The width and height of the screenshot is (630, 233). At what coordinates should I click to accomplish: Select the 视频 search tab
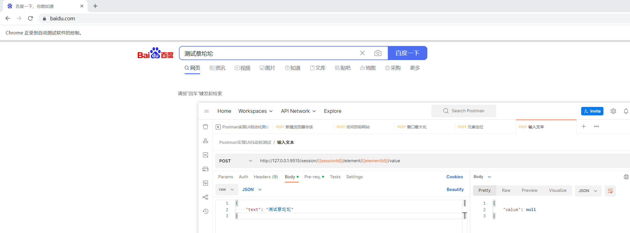point(242,68)
